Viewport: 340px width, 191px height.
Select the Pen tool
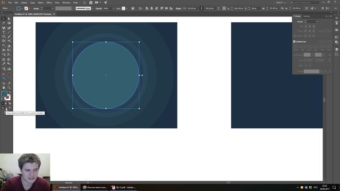pyautogui.click(x=4, y=28)
